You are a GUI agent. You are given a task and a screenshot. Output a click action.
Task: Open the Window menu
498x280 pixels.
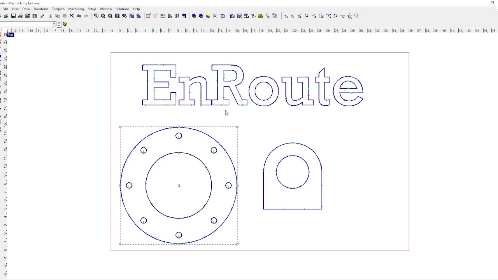point(106,9)
